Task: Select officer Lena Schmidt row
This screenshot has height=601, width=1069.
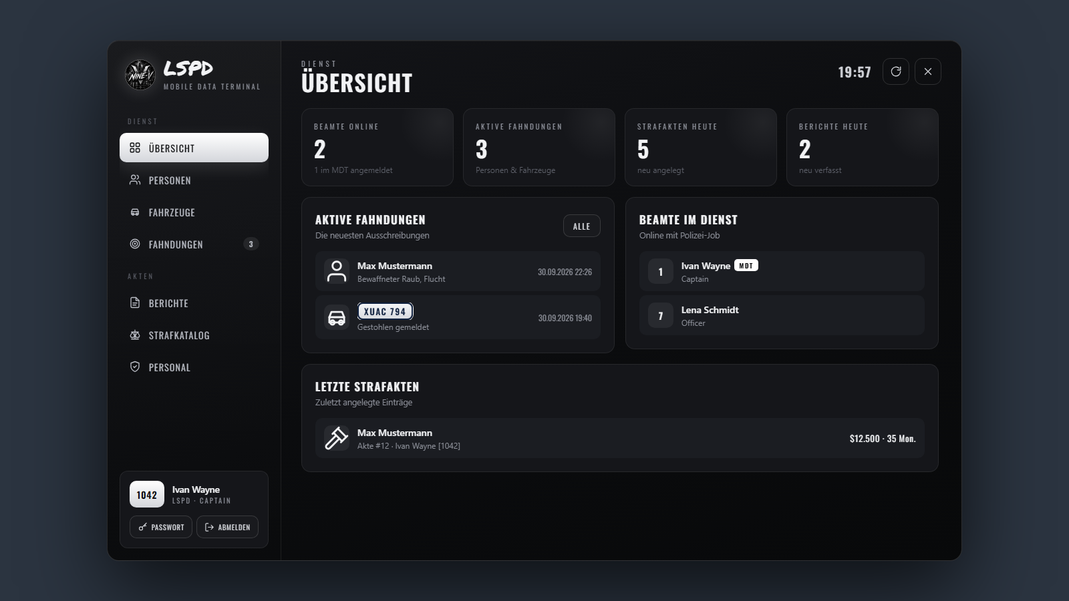Action: pyautogui.click(x=782, y=315)
